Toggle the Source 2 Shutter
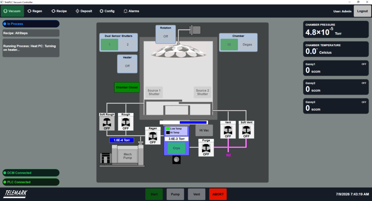Image resolution: width=372 pixels, height=201 pixels. (202, 92)
